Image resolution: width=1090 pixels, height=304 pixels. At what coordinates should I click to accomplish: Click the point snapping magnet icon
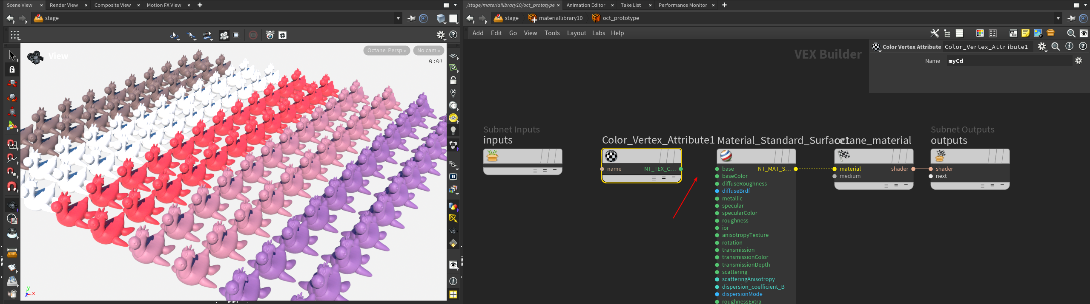pyautogui.click(x=12, y=172)
